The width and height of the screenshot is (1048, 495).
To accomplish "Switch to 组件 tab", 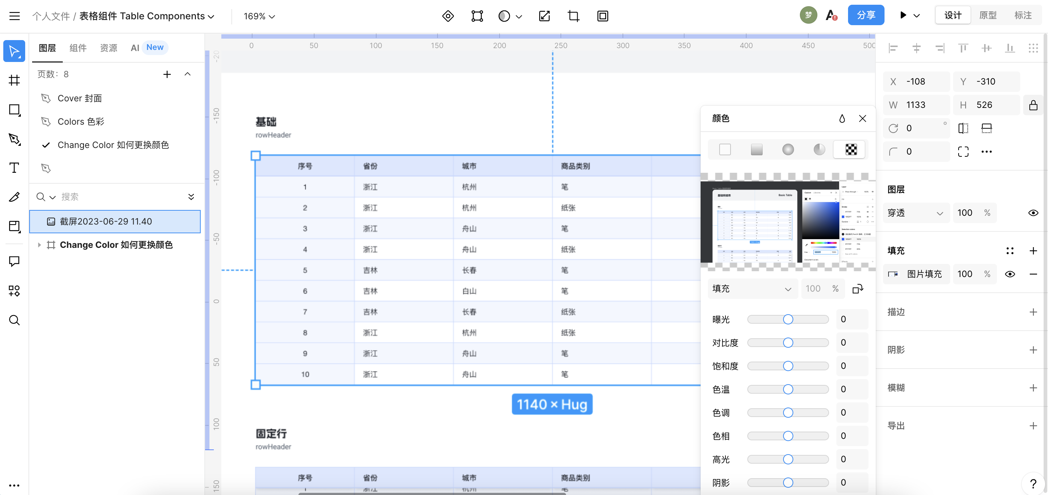I will point(78,48).
